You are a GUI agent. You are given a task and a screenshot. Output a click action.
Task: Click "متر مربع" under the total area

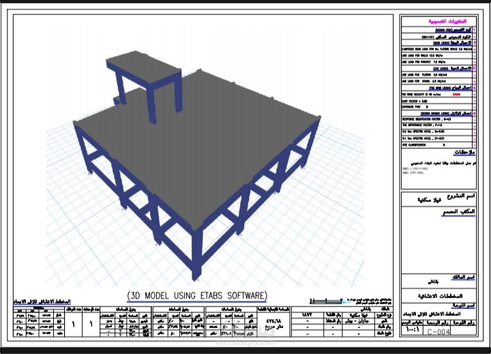(x=274, y=327)
